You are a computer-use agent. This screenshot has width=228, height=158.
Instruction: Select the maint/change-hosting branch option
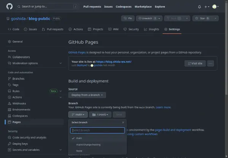point(97,145)
